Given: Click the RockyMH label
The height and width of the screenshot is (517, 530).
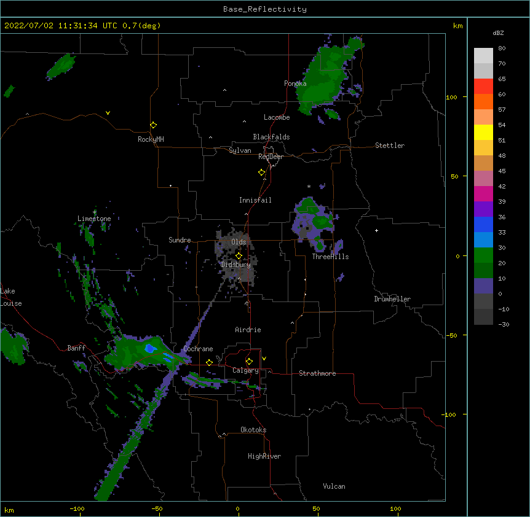Looking at the screenshot, I should [151, 139].
